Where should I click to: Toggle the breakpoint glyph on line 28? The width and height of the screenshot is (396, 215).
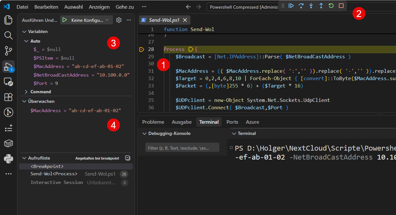click(x=142, y=49)
